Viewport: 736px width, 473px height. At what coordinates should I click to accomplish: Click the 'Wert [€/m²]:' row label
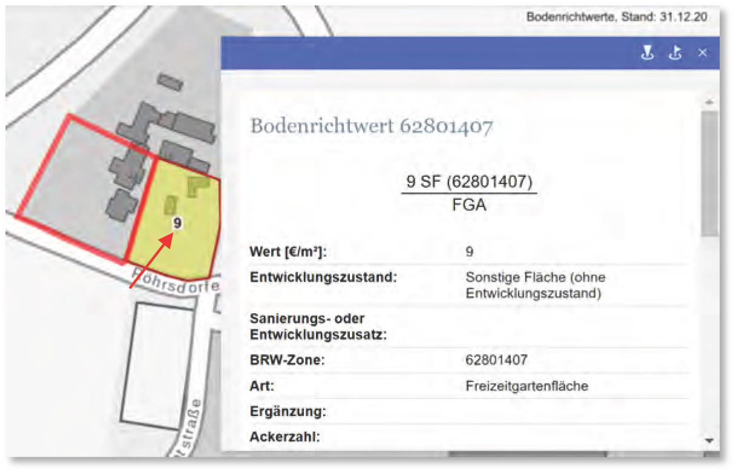coord(288,252)
